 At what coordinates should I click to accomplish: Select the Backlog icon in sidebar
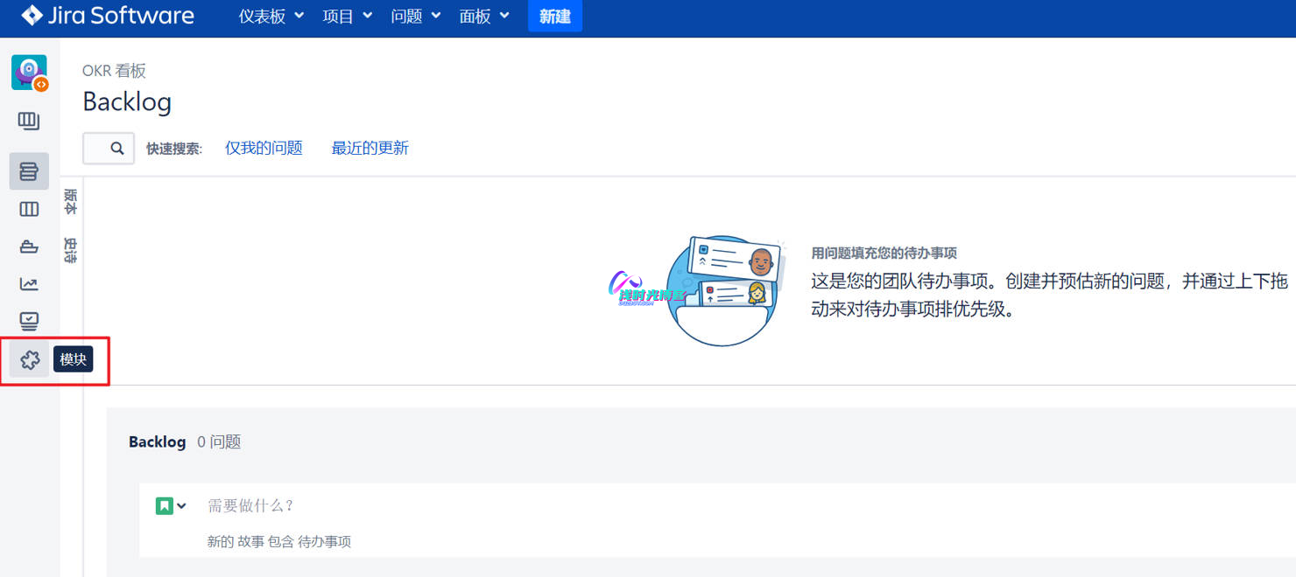[29, 171]
